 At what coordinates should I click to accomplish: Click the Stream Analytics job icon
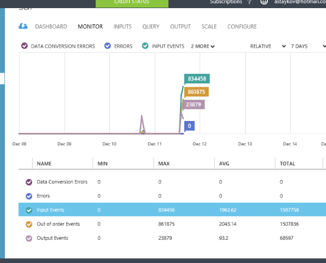(23, 27)
